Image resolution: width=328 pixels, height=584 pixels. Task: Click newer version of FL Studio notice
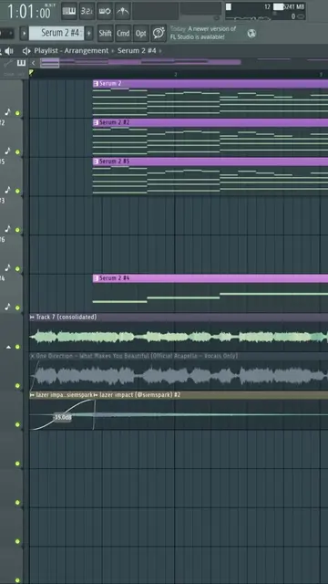(x=203, y=33)
